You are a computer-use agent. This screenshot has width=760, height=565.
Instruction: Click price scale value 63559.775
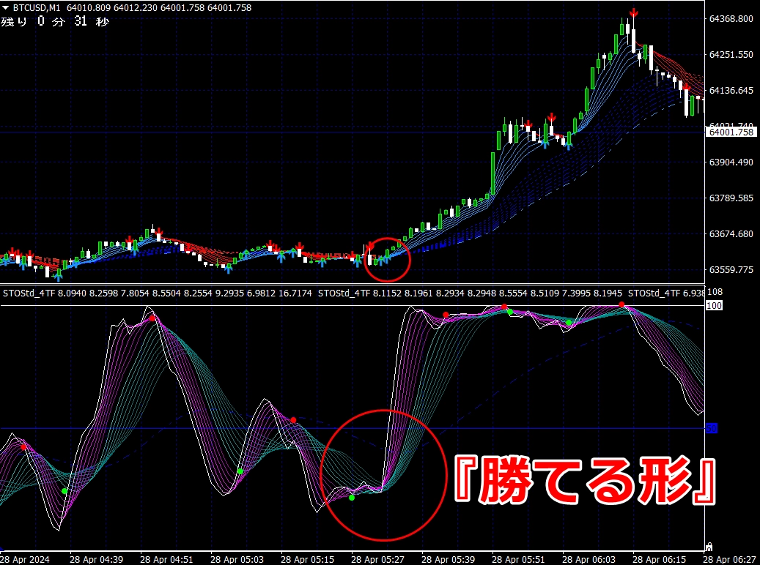pyautogui.click(x=731, y=269)
